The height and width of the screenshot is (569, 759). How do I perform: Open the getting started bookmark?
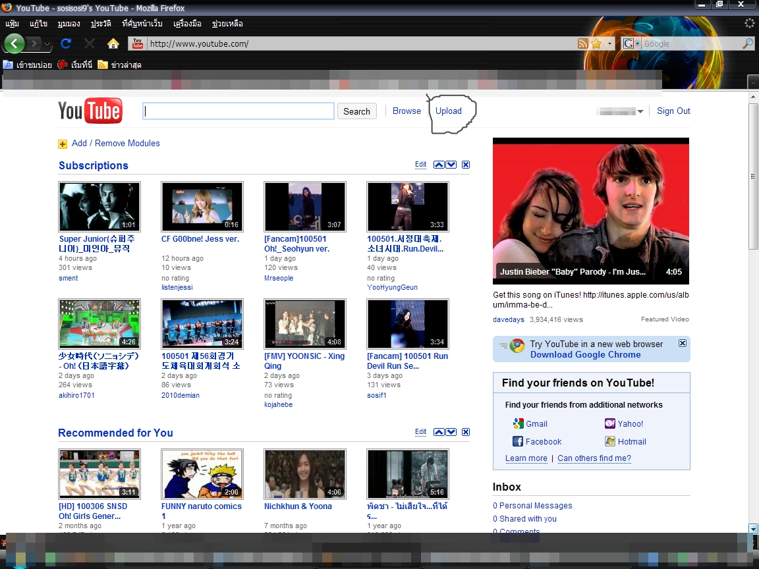(75, 65)
